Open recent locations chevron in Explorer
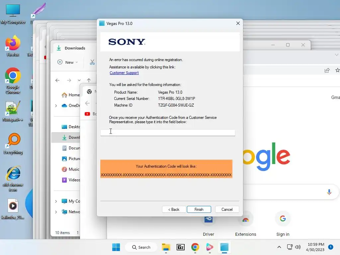Screen dimensions: 340x255 pos(79,80)
